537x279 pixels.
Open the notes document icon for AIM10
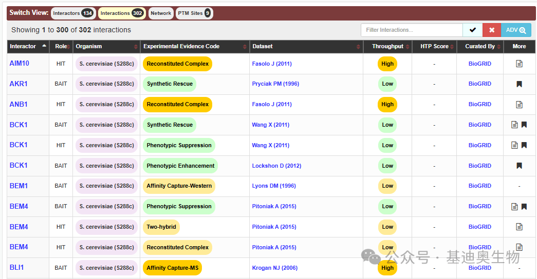point(519,64)
